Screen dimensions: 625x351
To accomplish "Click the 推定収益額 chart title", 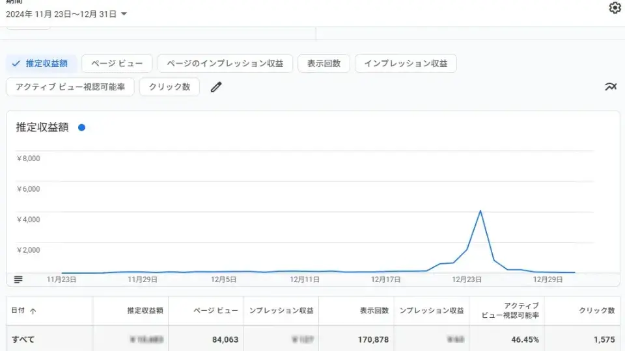I will (42, 127).
